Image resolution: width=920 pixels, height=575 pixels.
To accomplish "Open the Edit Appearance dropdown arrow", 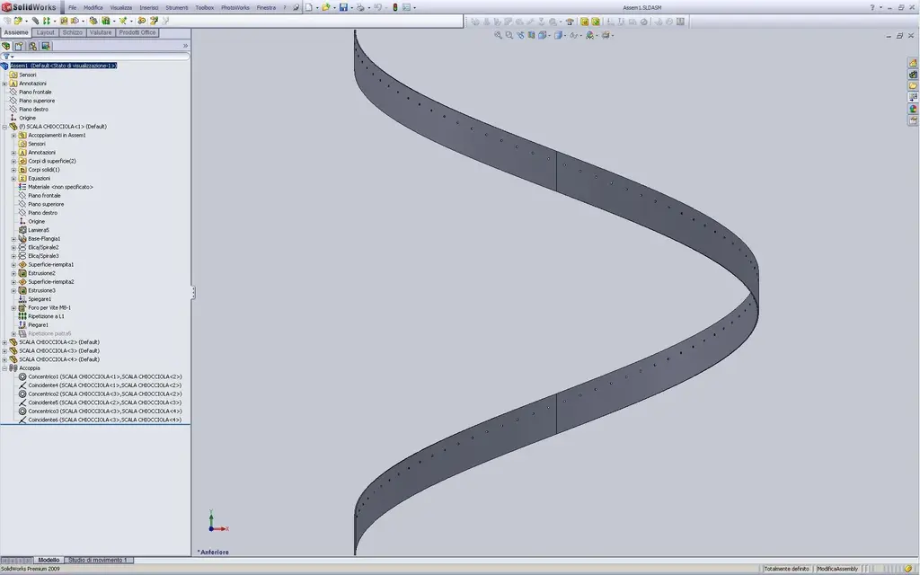I will pos(597,35).
